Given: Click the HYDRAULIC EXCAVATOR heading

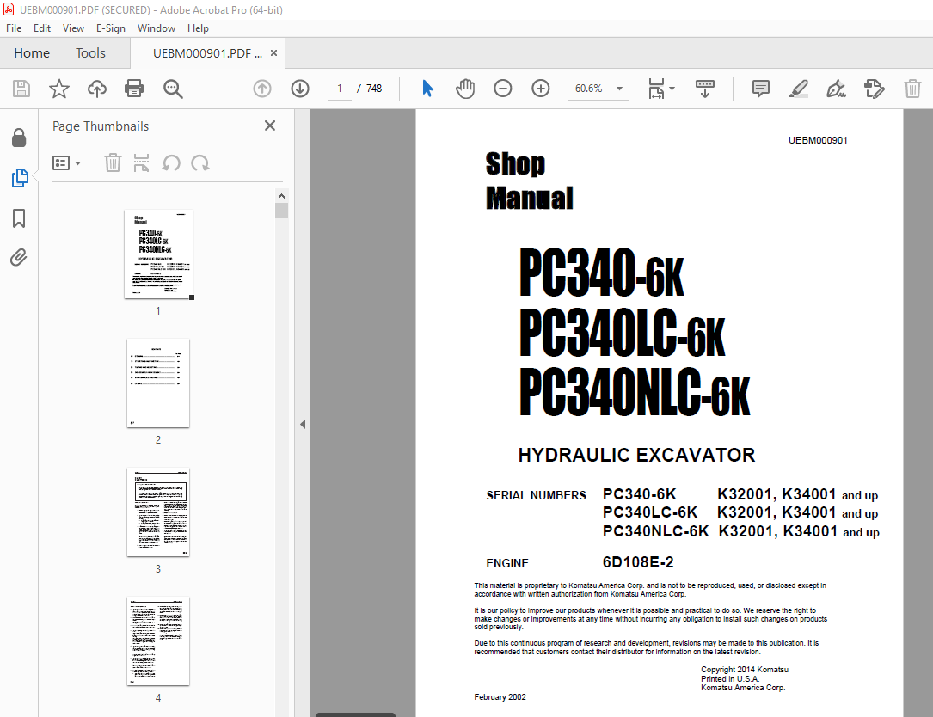Looking at the screenshot, I should [x=636, y=455].
